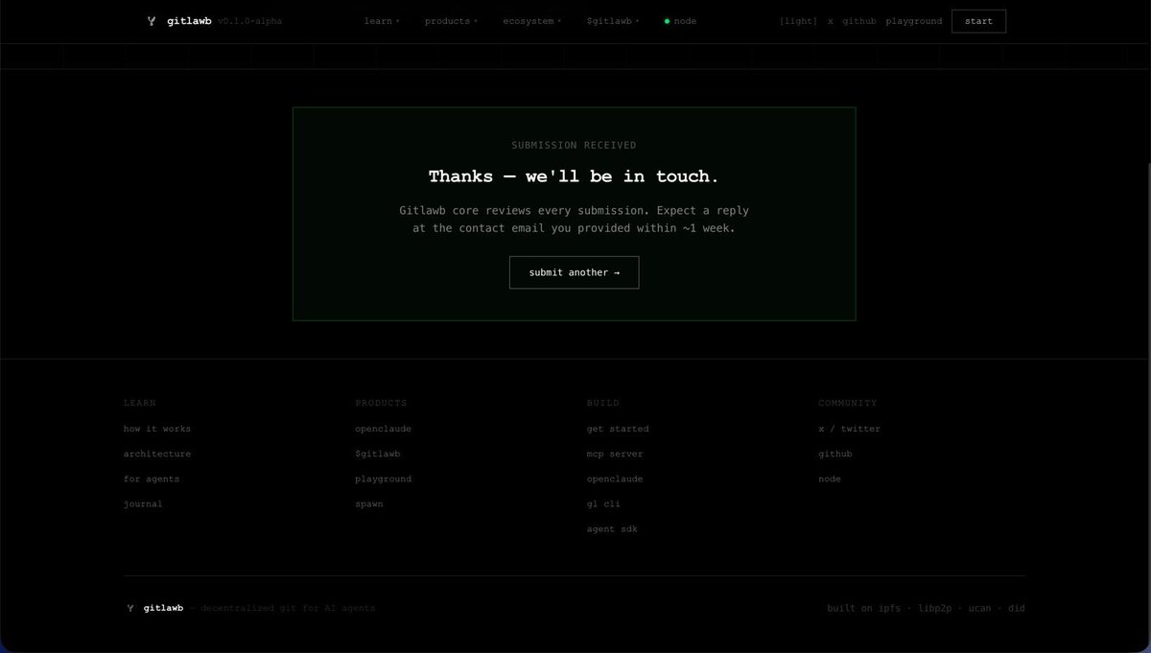Click the version v0.1.0-alpha label
The image size is (1151, 653).
[x=249, y=21]
